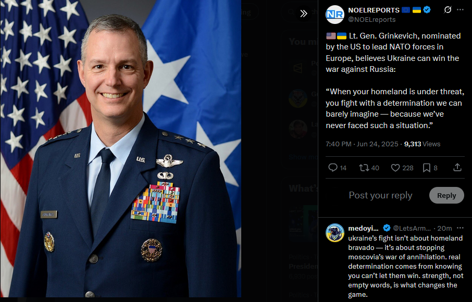Open the @NOELreports handle link

tap(372, 20)
